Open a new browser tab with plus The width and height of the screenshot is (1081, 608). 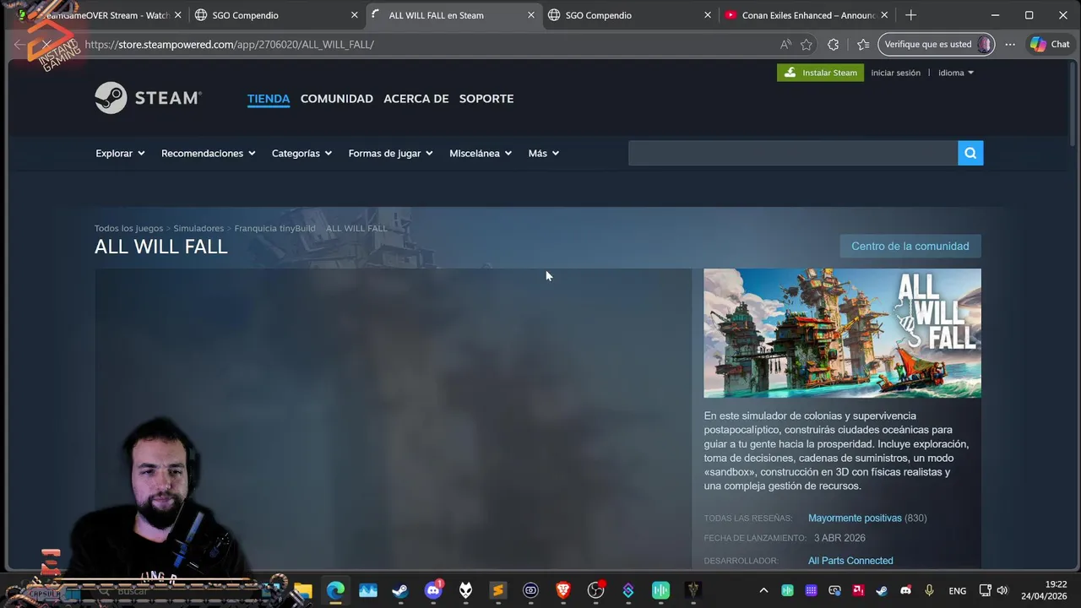click(x=910, y=15)
